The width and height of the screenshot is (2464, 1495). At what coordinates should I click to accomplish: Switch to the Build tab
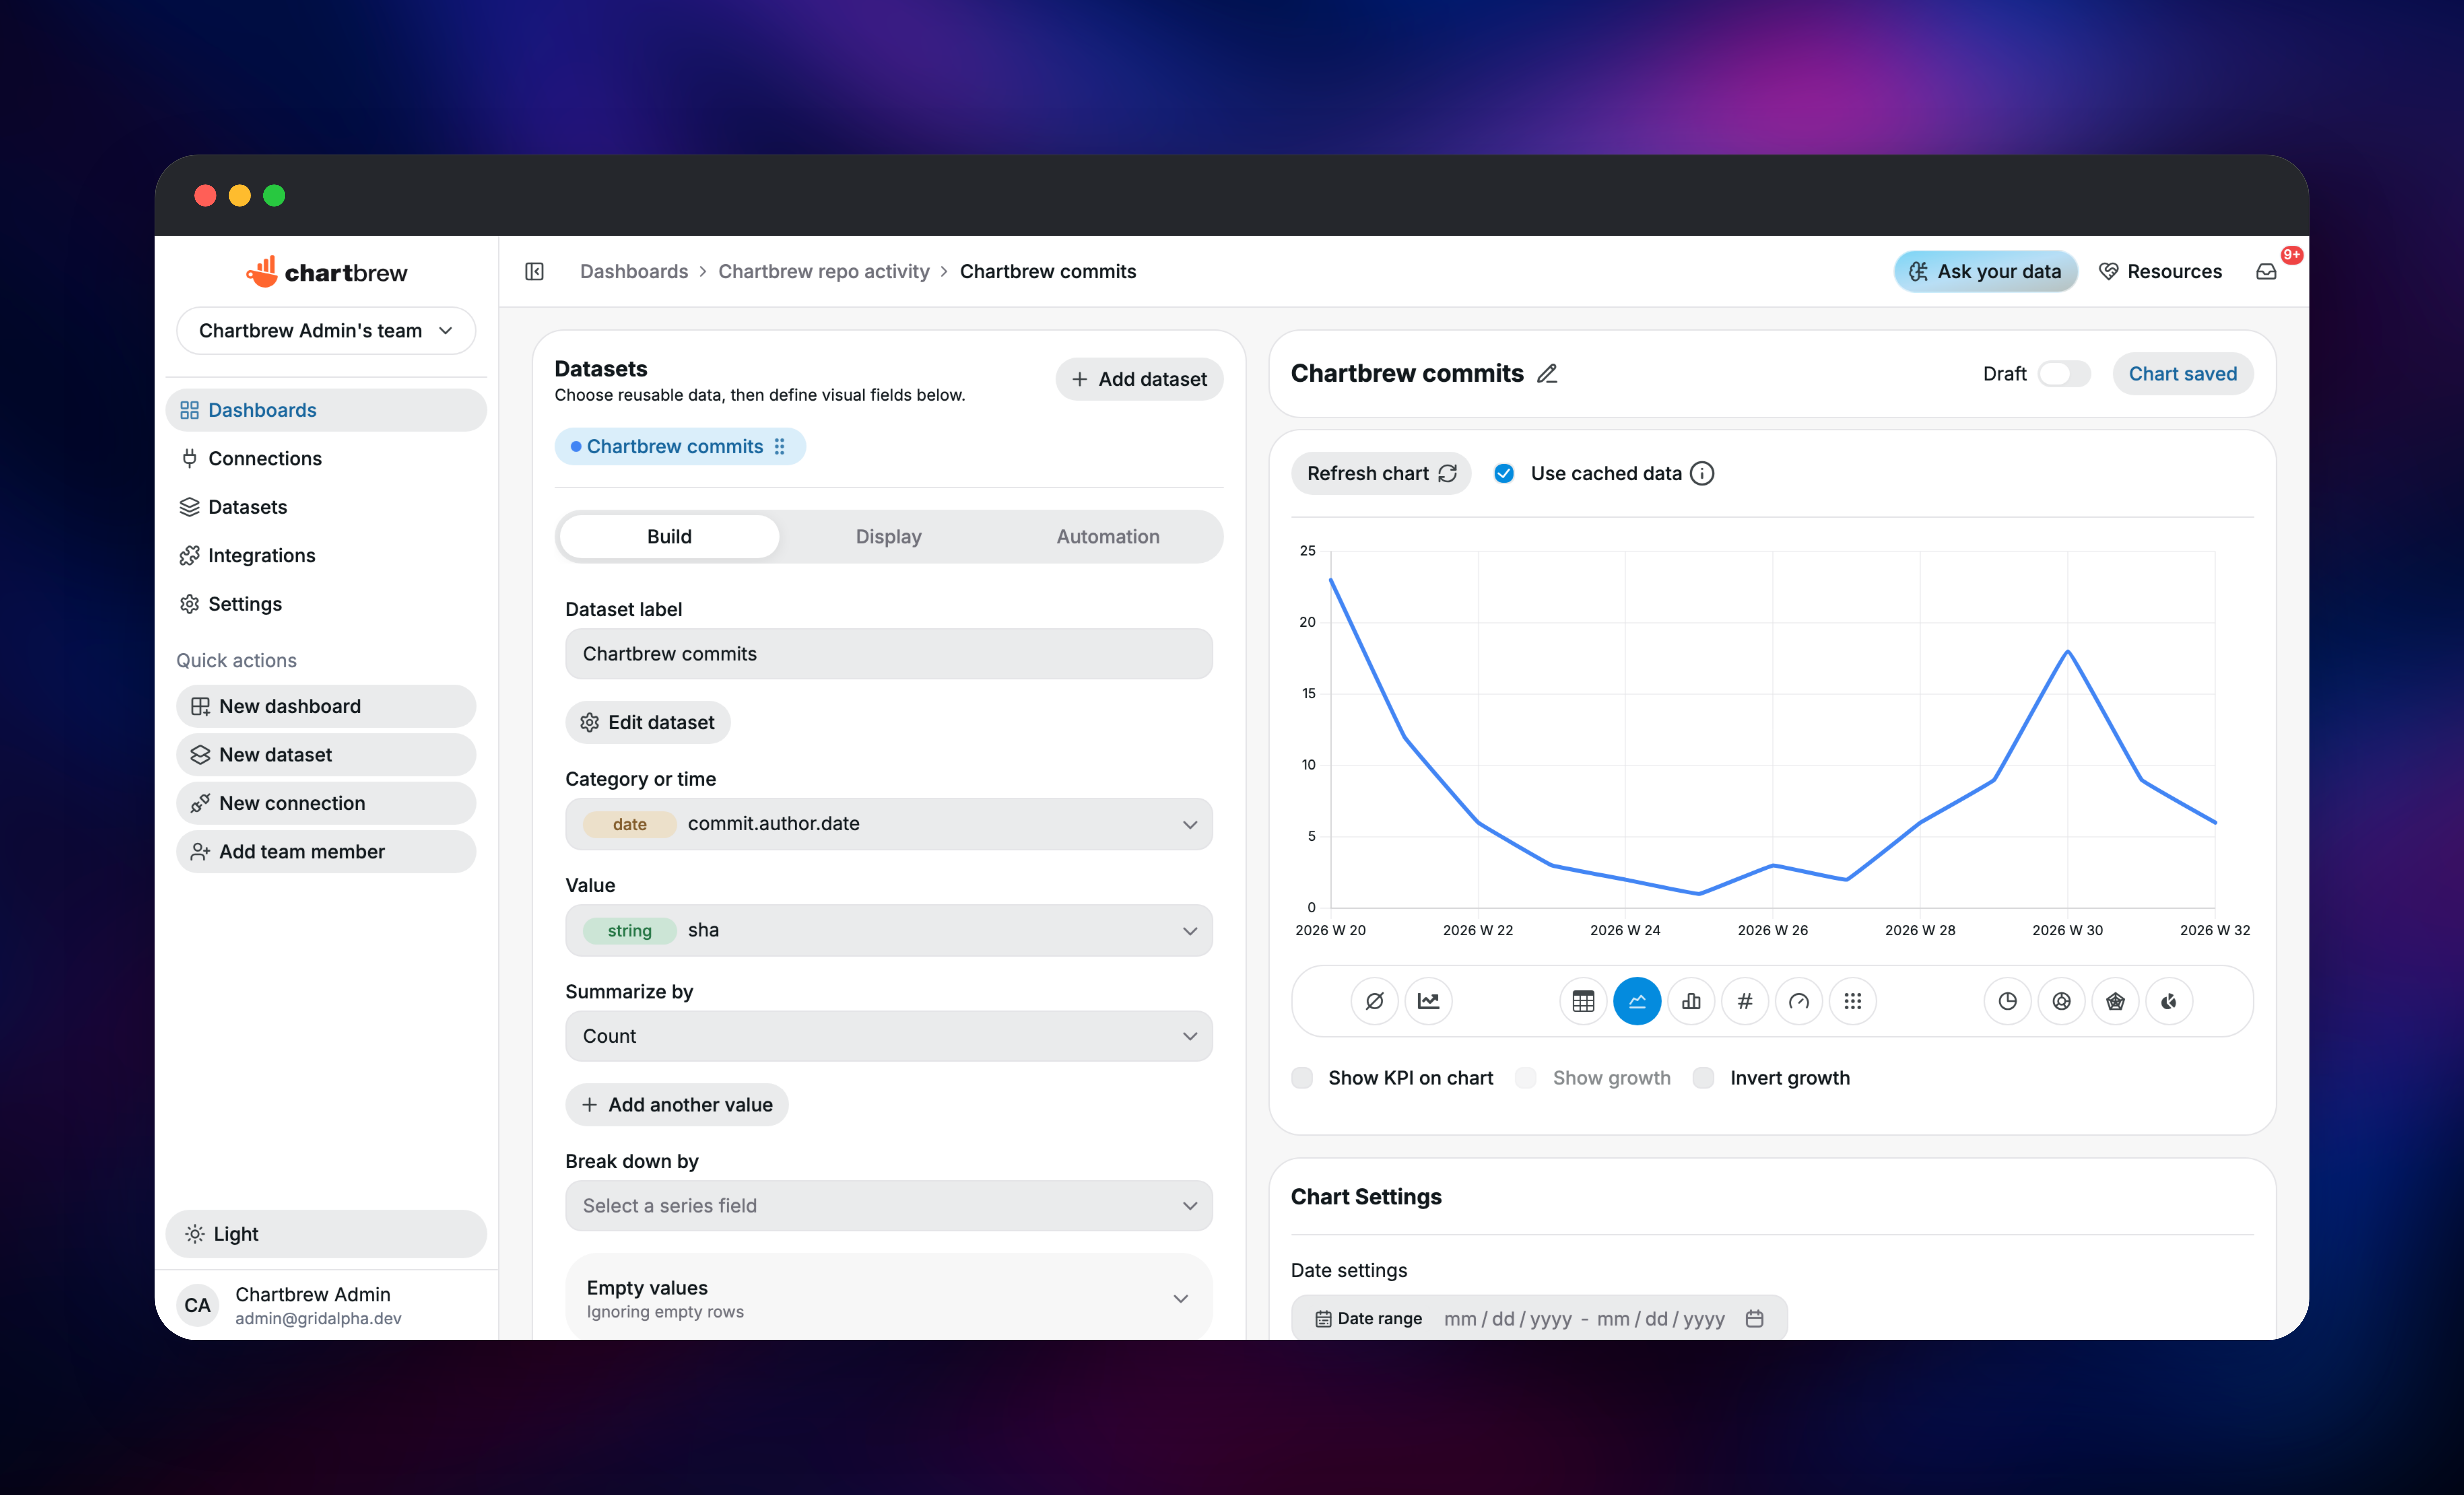click(x=669, y=536)
